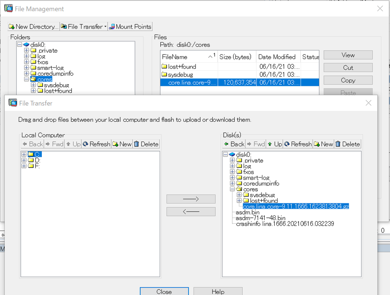Expand sysdebug in the Disk(s) tree
Image resolution: width=390 pixels, height=295 pixels.
click(x=239, y=195)
